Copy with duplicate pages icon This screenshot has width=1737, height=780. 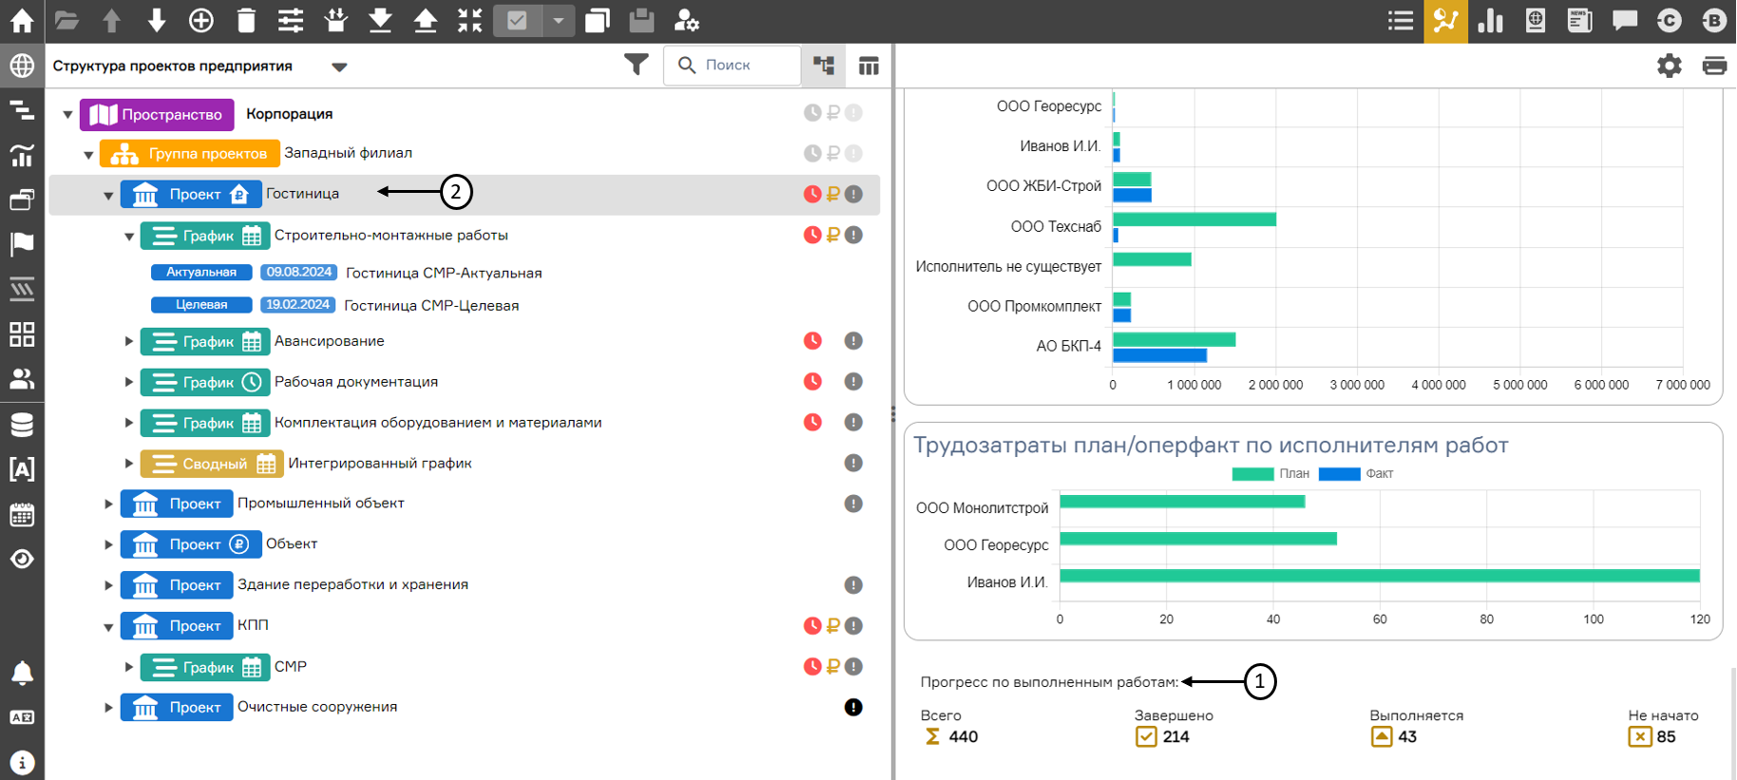pyautogui.click(x=597, y=20)
